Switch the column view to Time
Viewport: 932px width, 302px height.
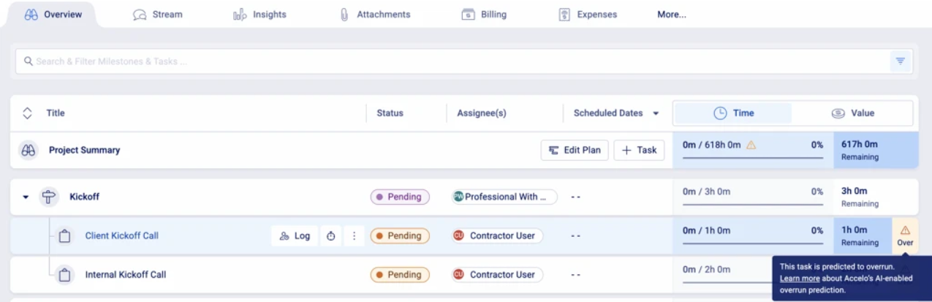click(733, 113)
